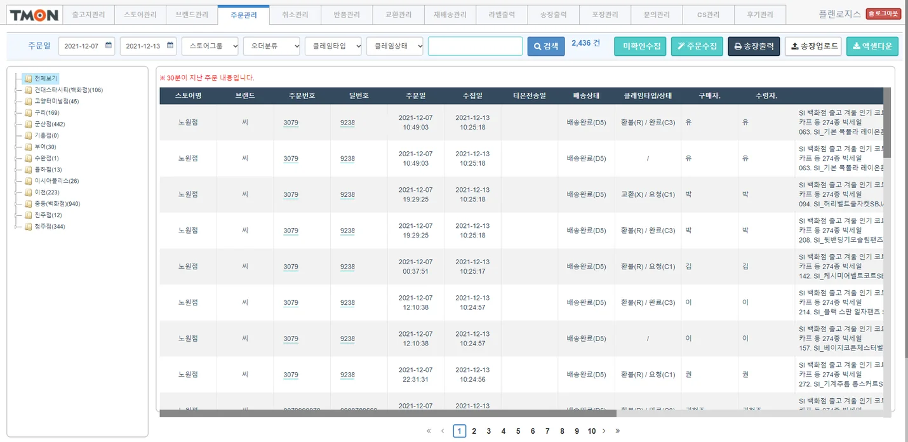
Task: Open the 스토어그룹 dropdown
Action: click(210, 46)
